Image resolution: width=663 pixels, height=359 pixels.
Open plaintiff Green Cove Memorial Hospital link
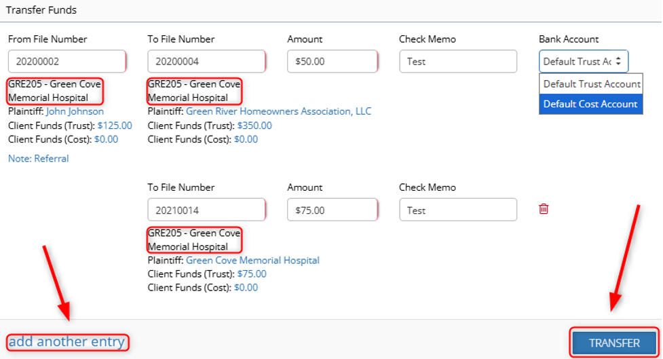tap(253, 261)
